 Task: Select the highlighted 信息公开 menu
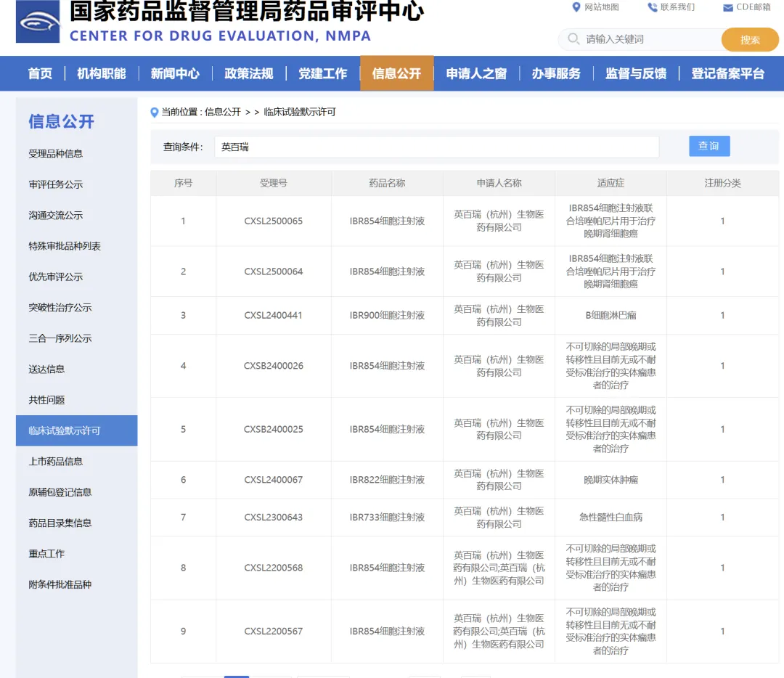click(x=396, y=73)
